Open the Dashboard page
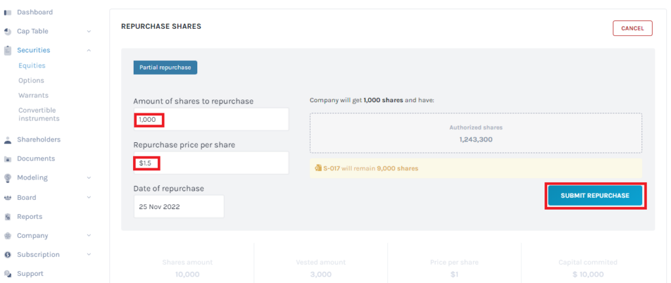Image resolution: width=671 pixels, height=283 pixels. 35,12
